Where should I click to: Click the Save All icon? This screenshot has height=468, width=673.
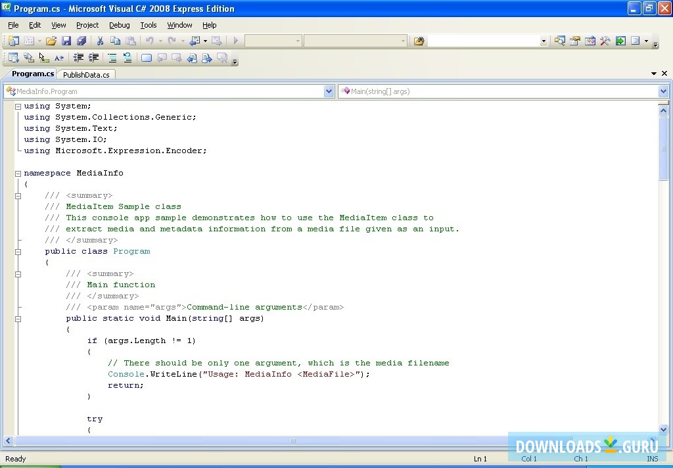pyautogui.click(x=81, y=41)
